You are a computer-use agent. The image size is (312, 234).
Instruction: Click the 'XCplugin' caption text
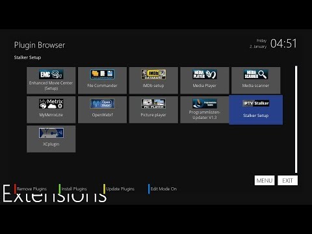[51, 144]
